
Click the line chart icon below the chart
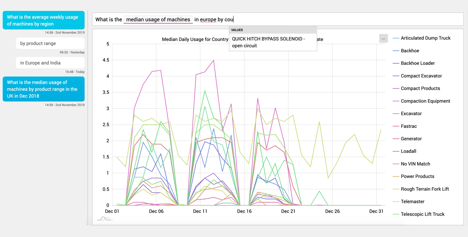pyautogui.click(x=105, y=219)
